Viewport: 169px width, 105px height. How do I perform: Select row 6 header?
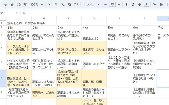(x=3, y=78)
